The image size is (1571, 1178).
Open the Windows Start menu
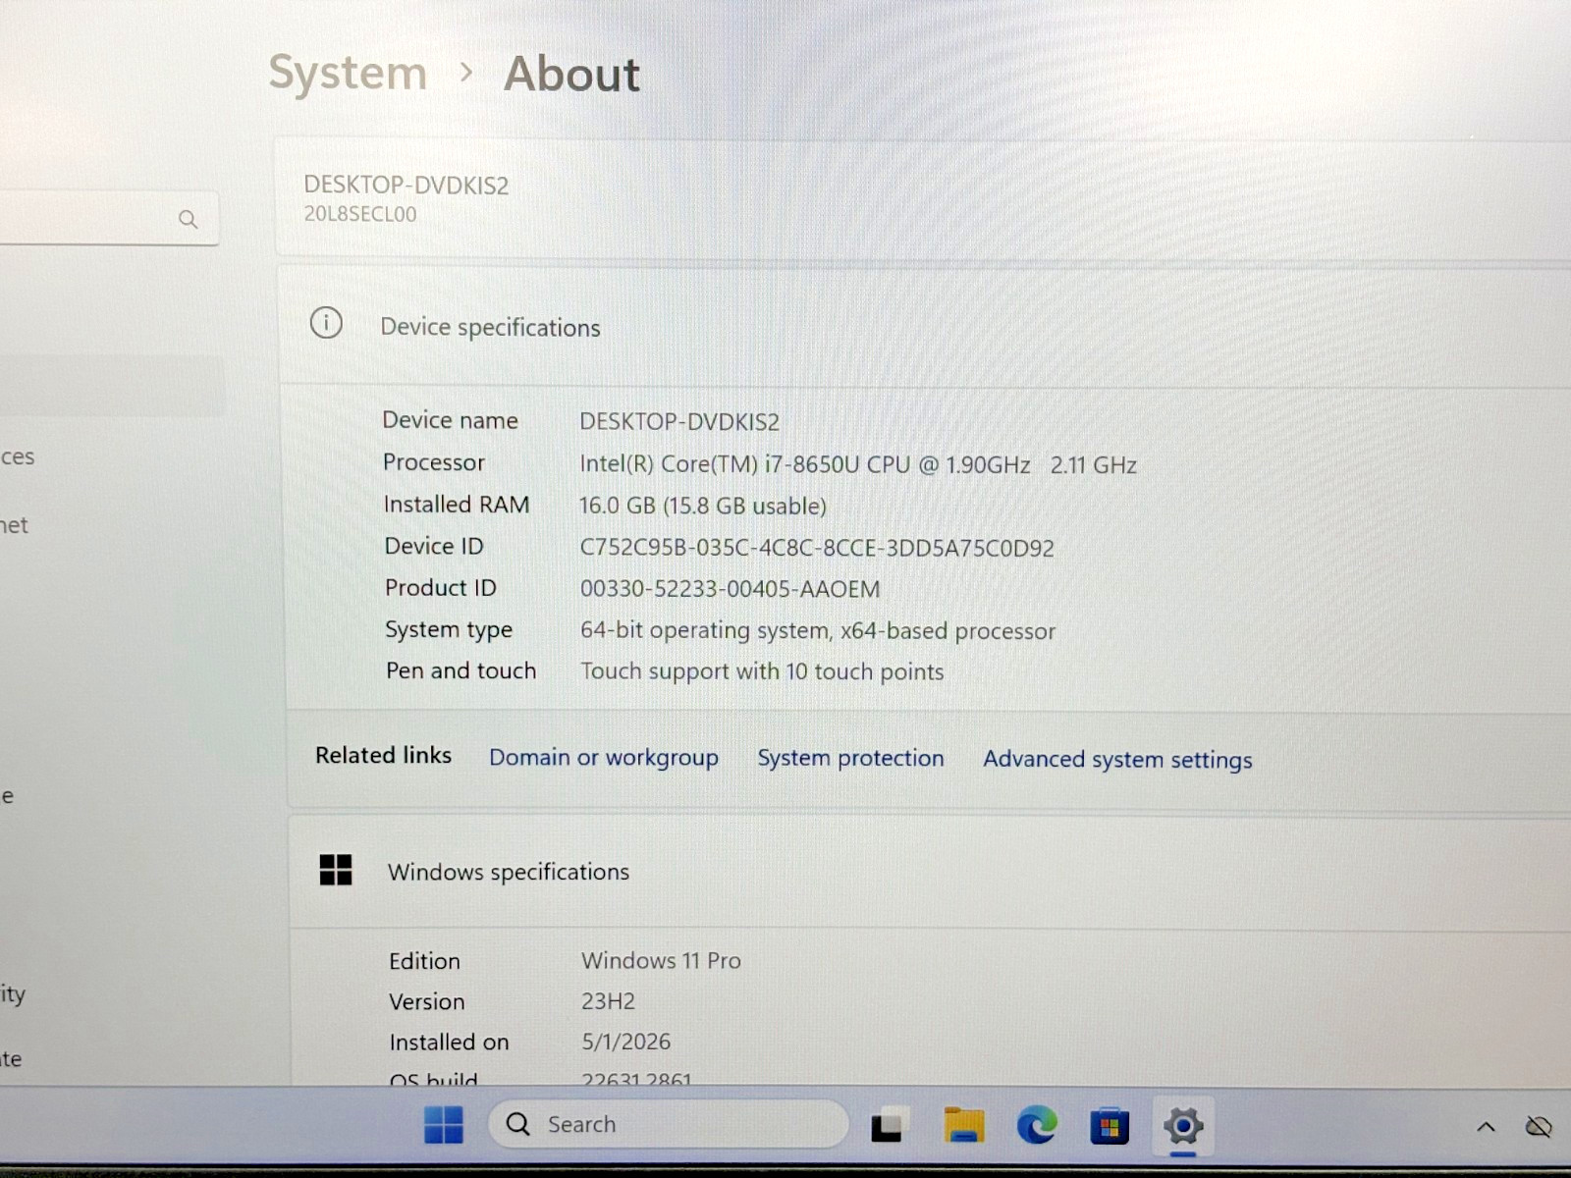point(443,1124)
